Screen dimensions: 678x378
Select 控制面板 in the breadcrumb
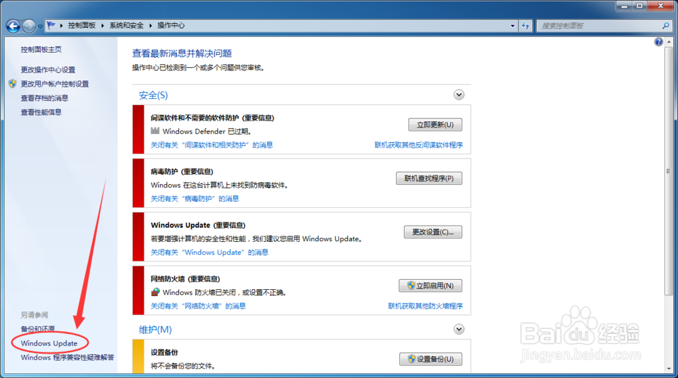tap(82, 26)
